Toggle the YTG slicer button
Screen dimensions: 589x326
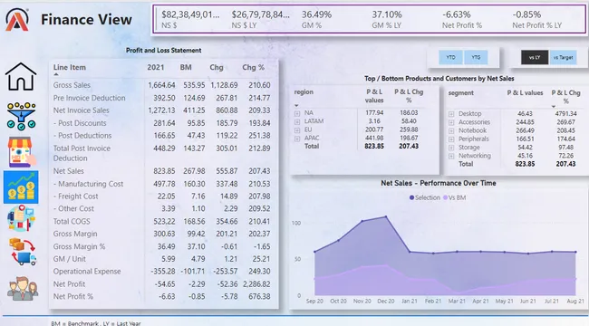click(x=476, y=57)
